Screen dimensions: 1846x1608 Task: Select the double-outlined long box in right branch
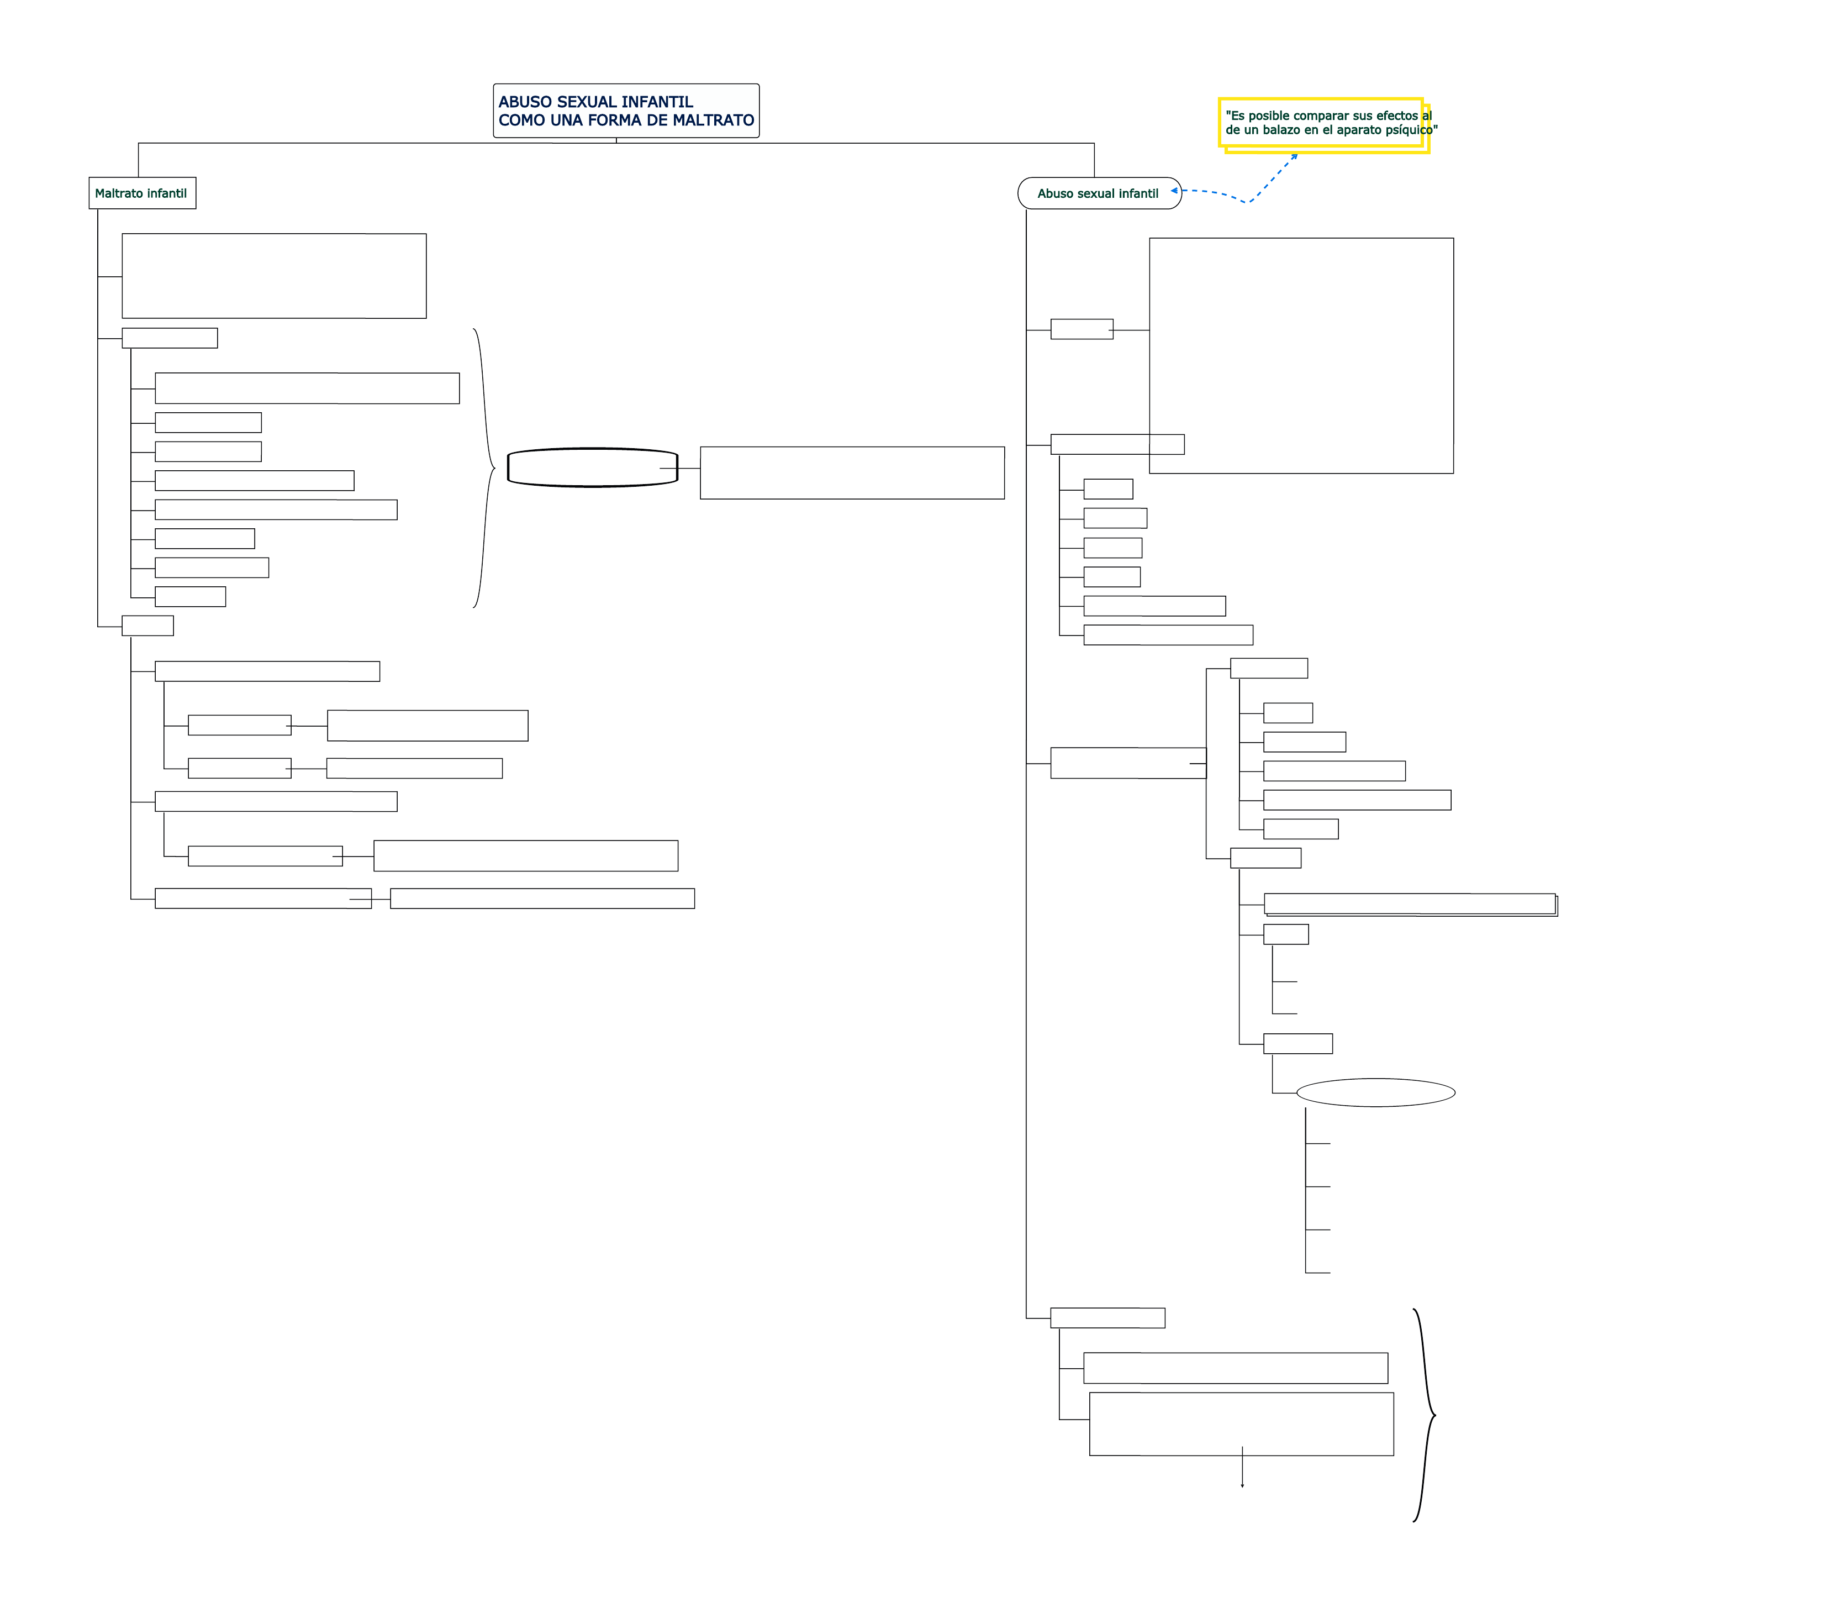[x=1409, y=905]
